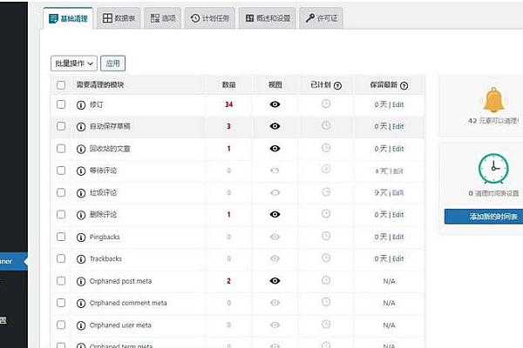Click the schedule clock in 回收站的文章 row
The image size is (523, 348).
click(x=326, y=148)
